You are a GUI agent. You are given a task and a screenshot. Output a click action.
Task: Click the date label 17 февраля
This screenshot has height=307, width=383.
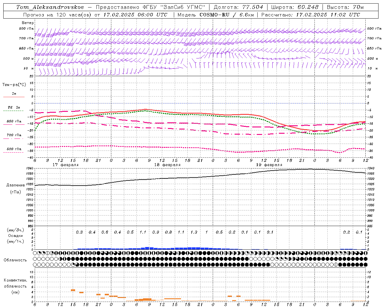tap(66, 165)
